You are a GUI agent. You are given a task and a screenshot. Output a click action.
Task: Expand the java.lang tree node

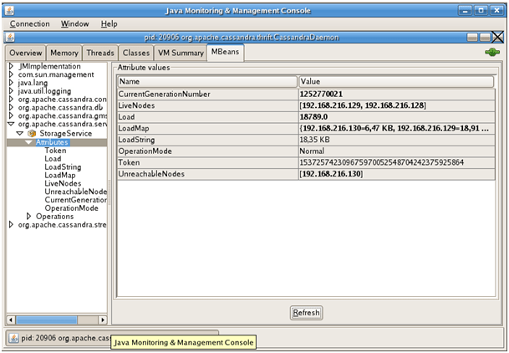11,83
